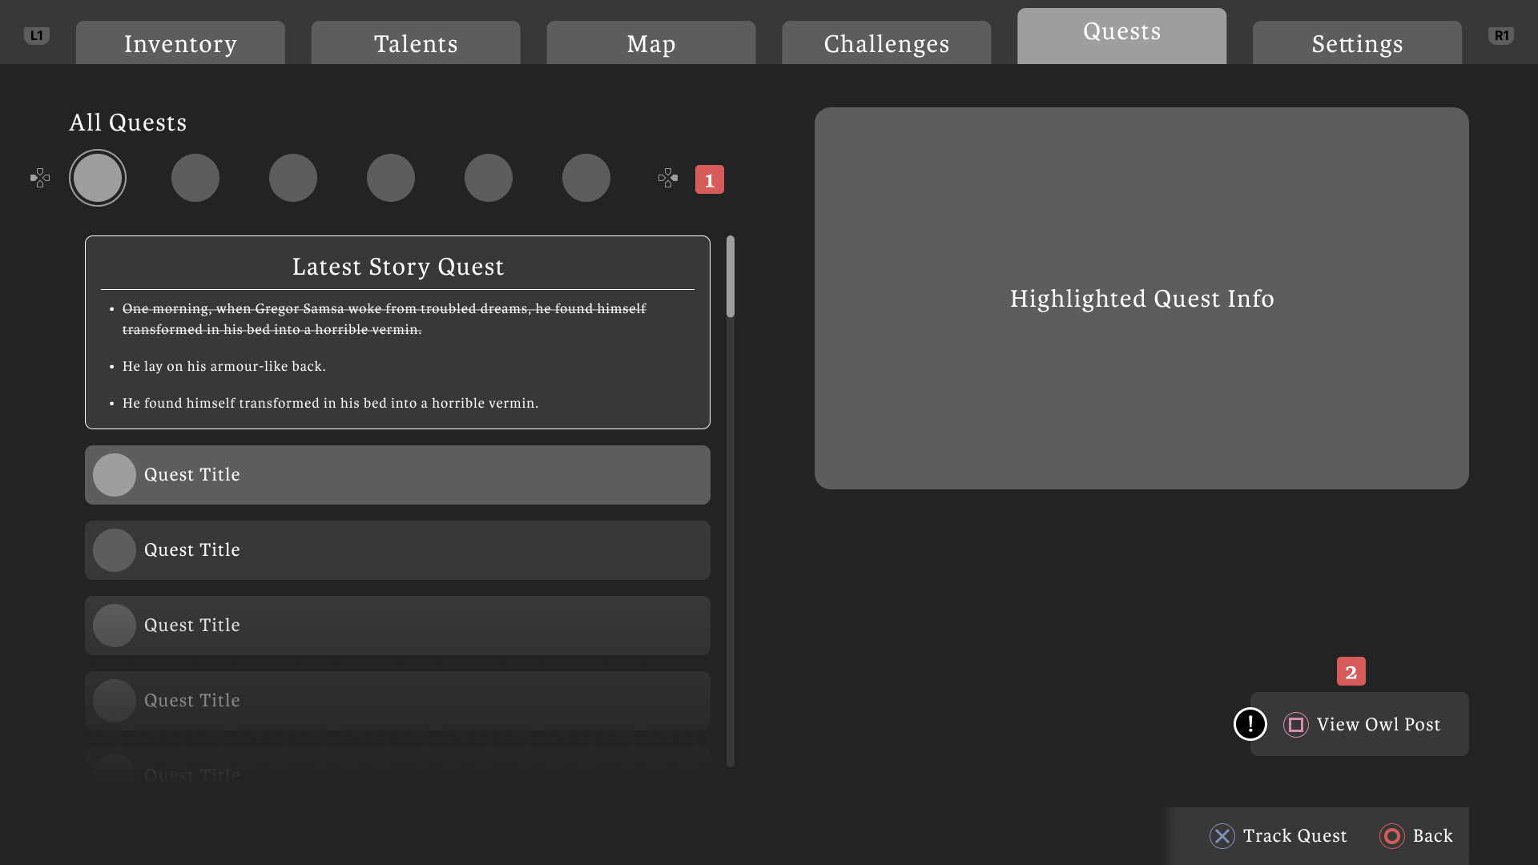
Task: Select the highlighted Quest Title entry
Action: click(397, 474)
